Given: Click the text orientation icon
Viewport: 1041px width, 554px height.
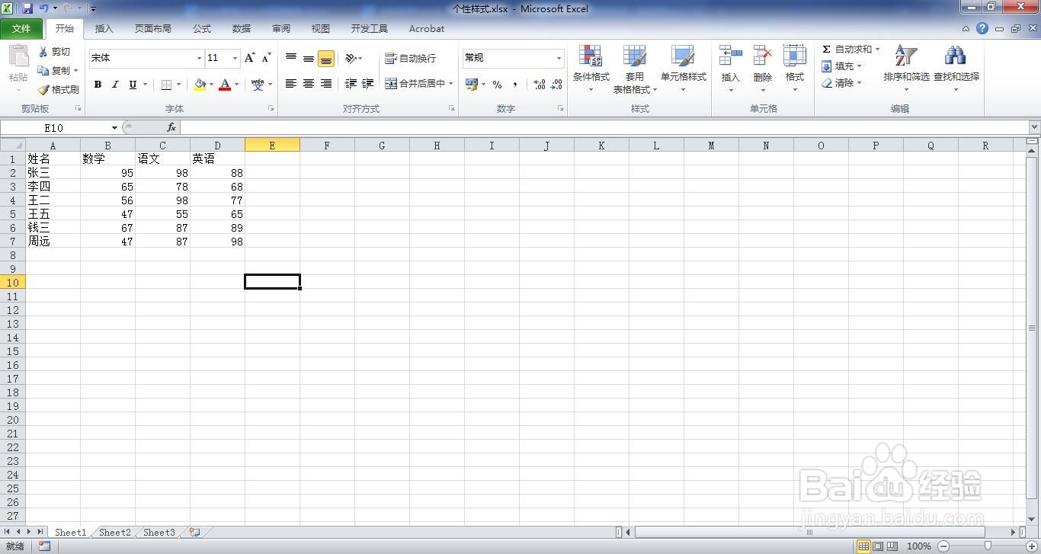Looking at the screenshot, I should (351, 58).
